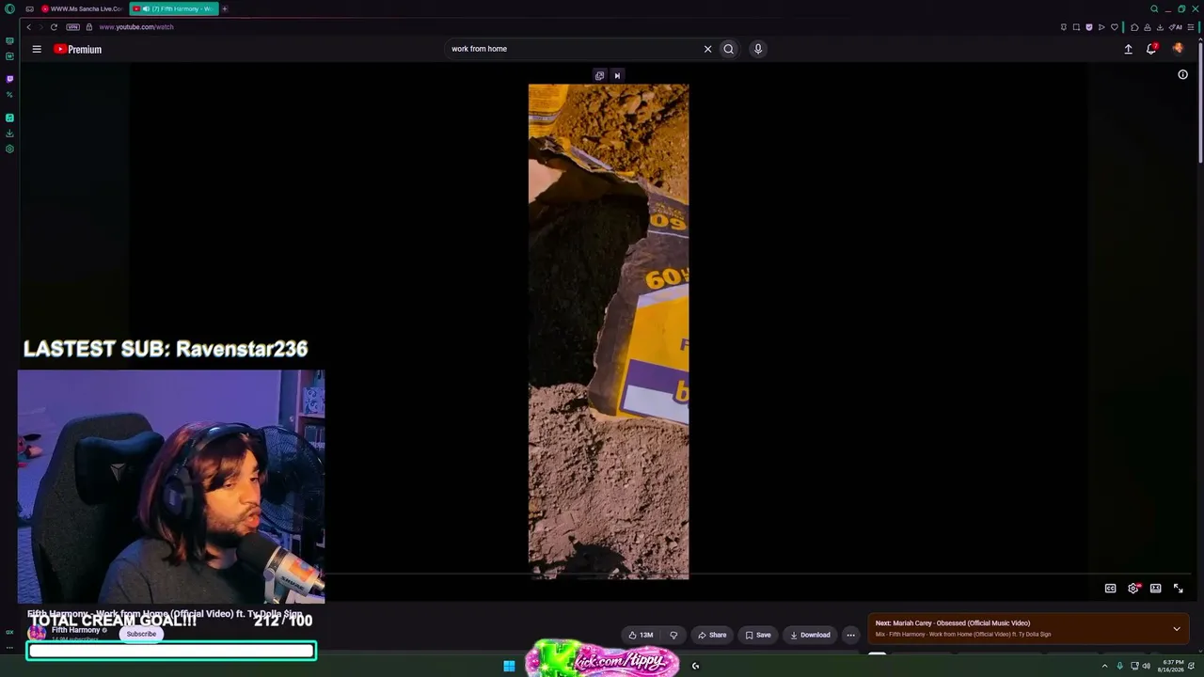Toggle closed captions on the video

click(1111, 589)
